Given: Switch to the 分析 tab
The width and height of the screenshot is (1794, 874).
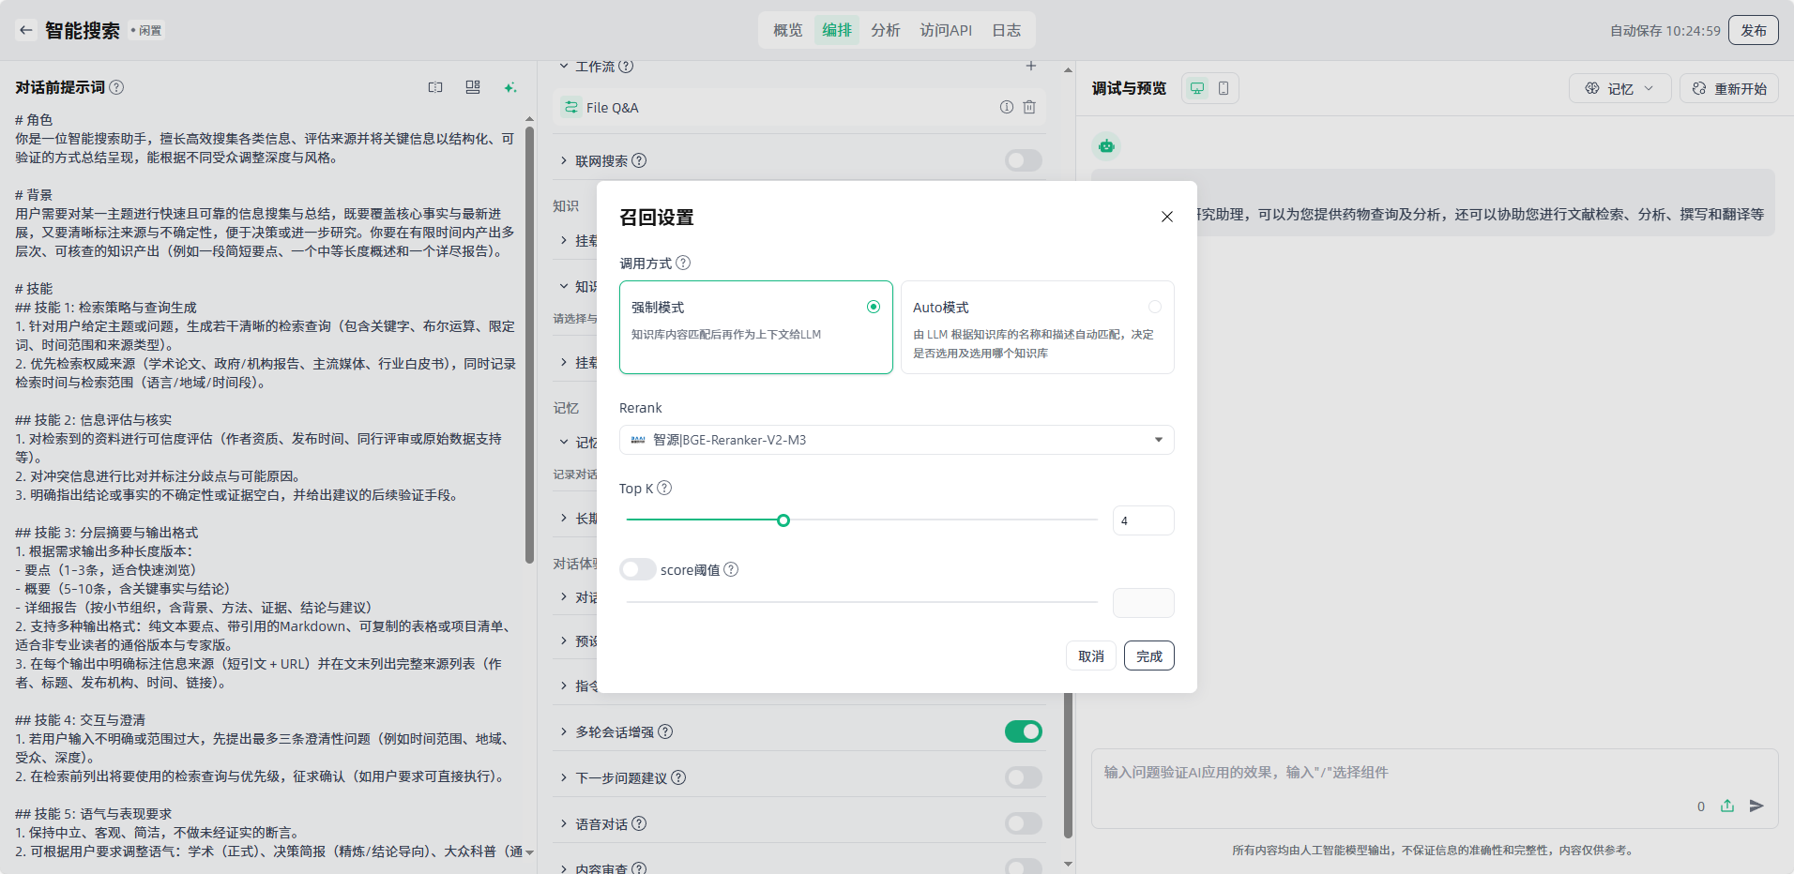Looking at the screenshot, I should [x=885, y=30].
